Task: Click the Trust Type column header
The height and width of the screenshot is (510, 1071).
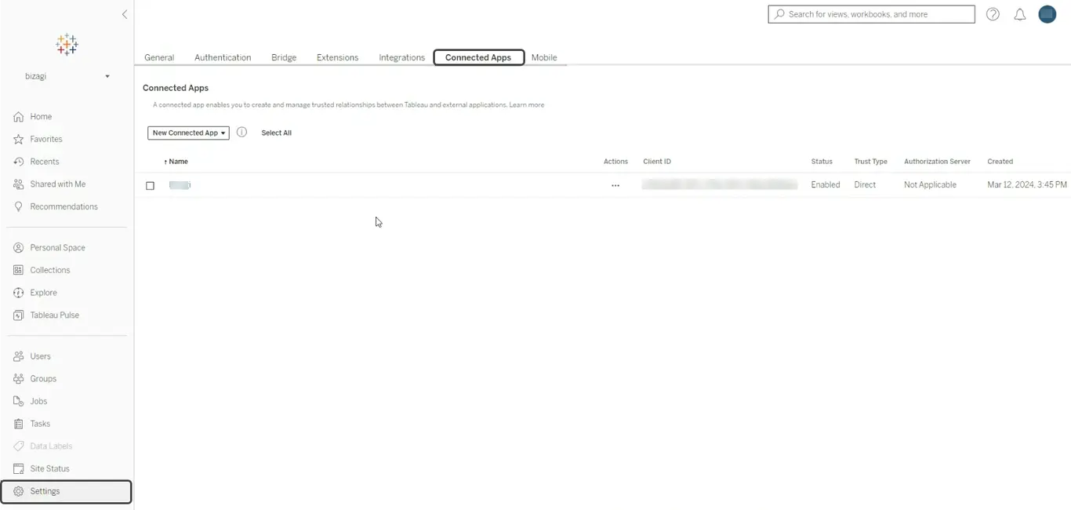Action: coord(871,162)
